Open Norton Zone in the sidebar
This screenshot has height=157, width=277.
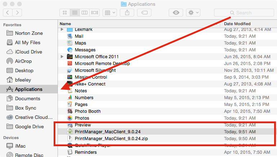click(29, 33)
